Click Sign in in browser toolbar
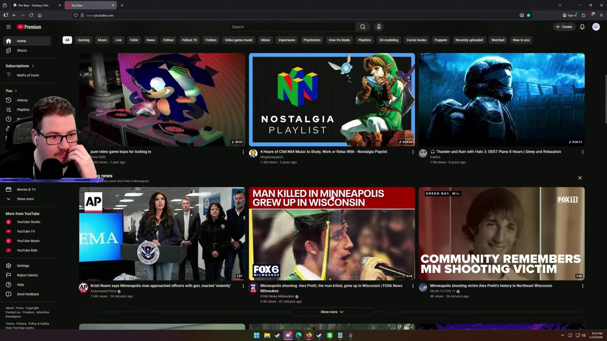 click(570, 15)
